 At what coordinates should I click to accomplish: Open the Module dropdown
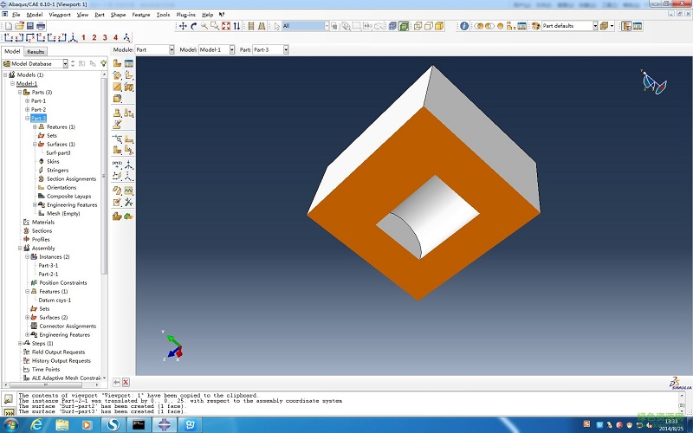coord(154,50)
